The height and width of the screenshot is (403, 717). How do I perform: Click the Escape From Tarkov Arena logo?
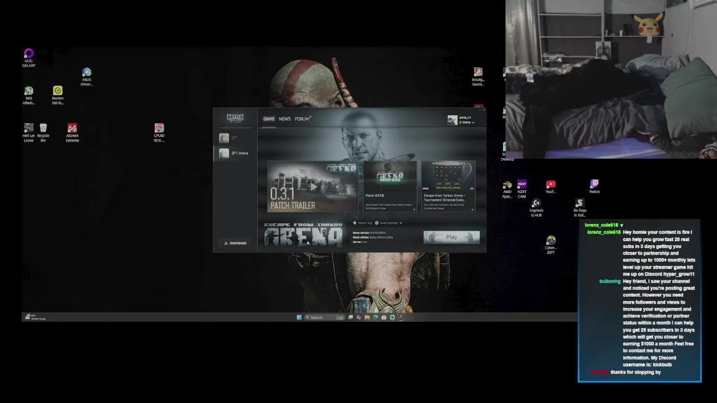coord(304,235)
